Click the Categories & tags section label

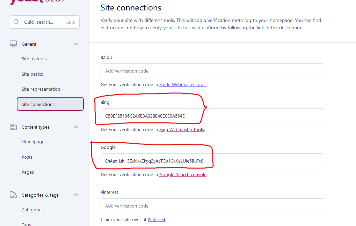pyautogui.click(x=40, y=195)
